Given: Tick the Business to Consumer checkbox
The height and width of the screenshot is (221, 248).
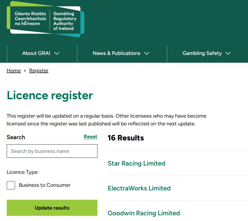Looking at the screenshot, I should 11,185.
